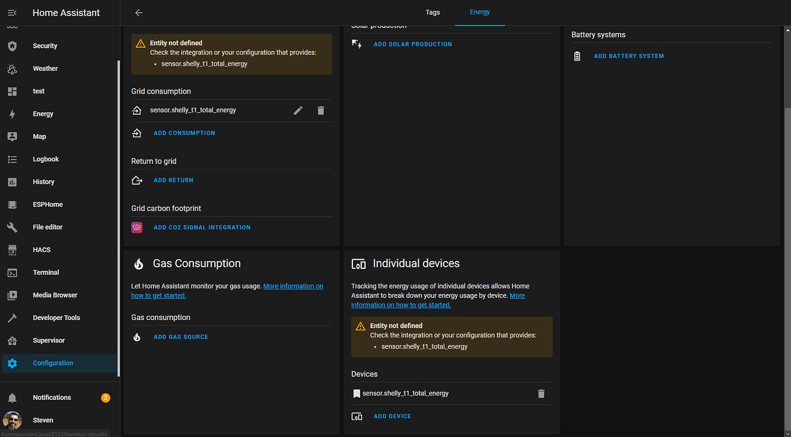Screen dimensions: 791x437
Task: Click the battery icon beside Add Battery System
Action: pos(577,56)
